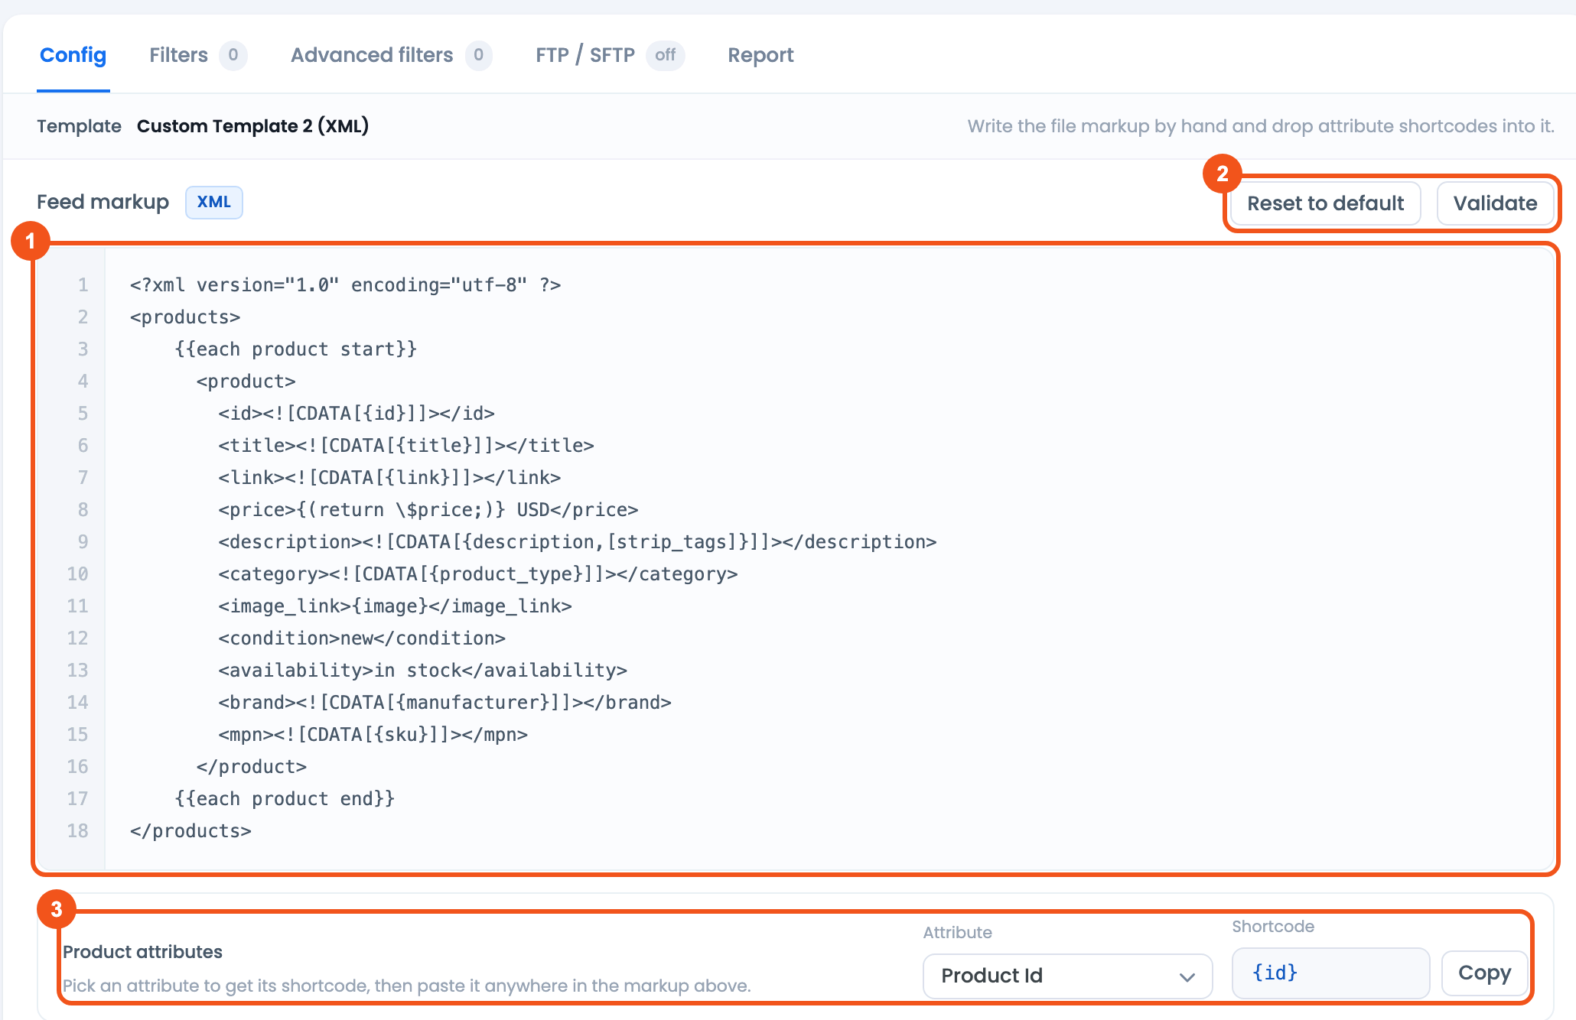
Task: Click the <id> CDATA line
Action: click(357, 414)
